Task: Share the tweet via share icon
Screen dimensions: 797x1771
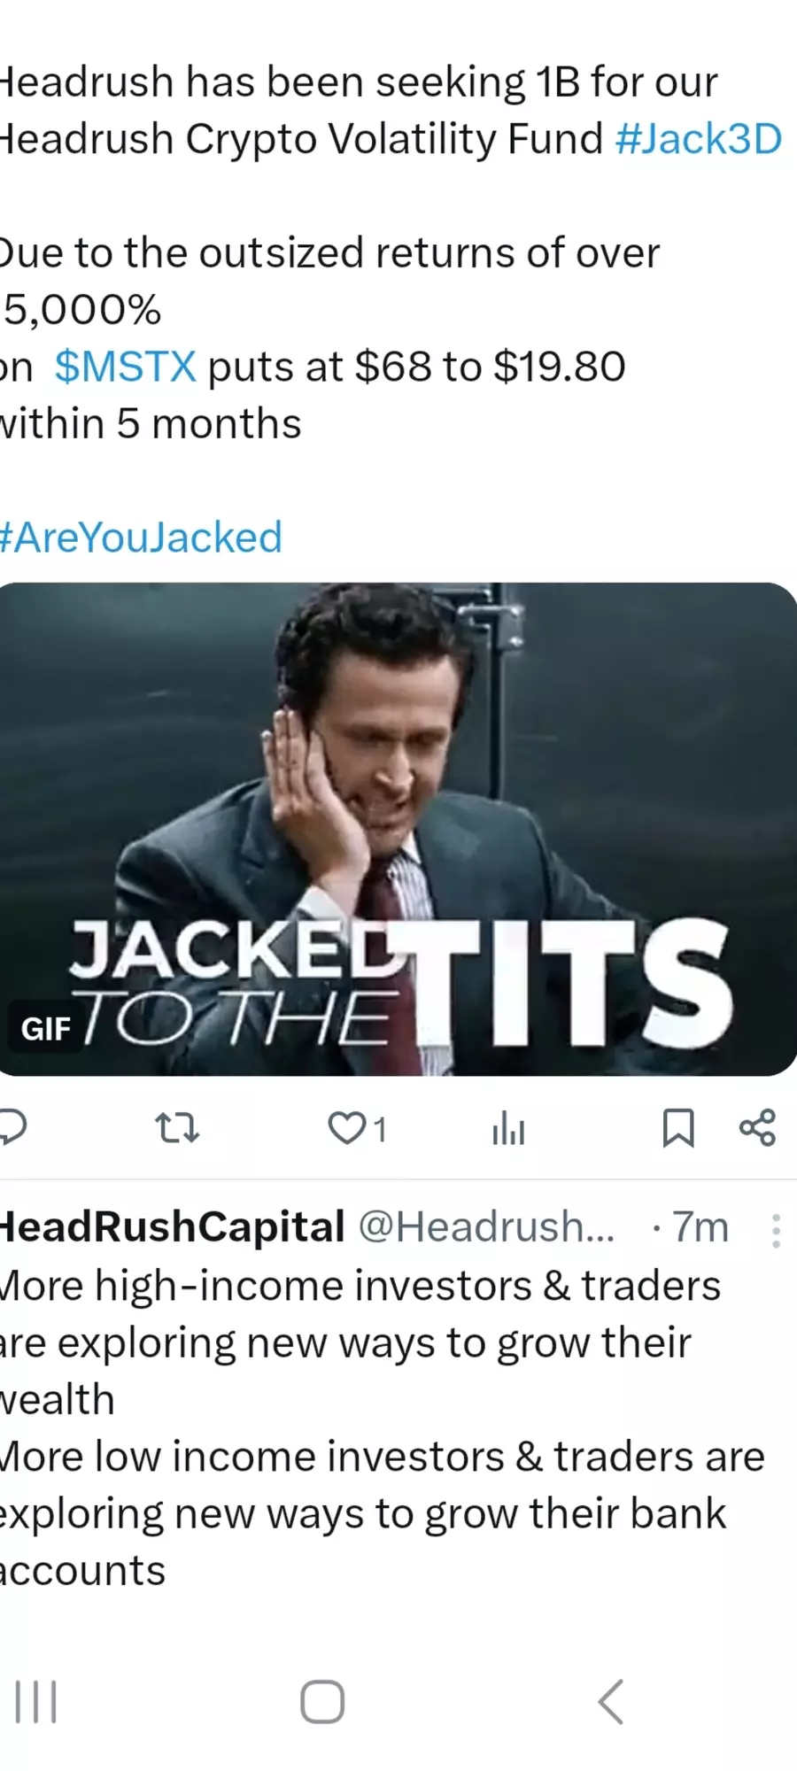Action: 758,1128
